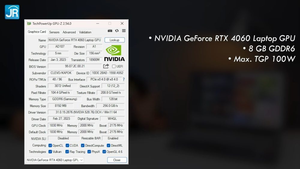
Task: Click the Resizable BAR Enabled value
Action: (113, 138)
